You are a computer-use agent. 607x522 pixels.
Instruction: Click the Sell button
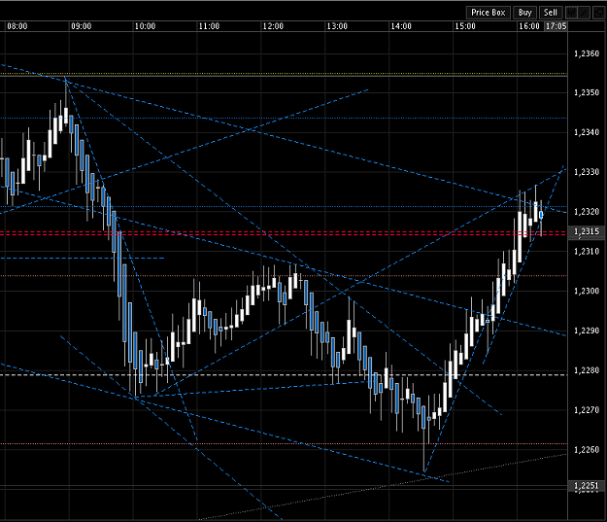550,13
